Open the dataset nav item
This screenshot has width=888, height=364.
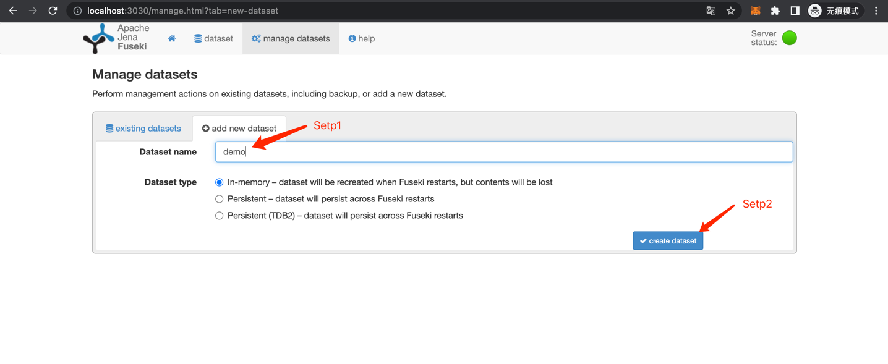[x=213, y=38]
